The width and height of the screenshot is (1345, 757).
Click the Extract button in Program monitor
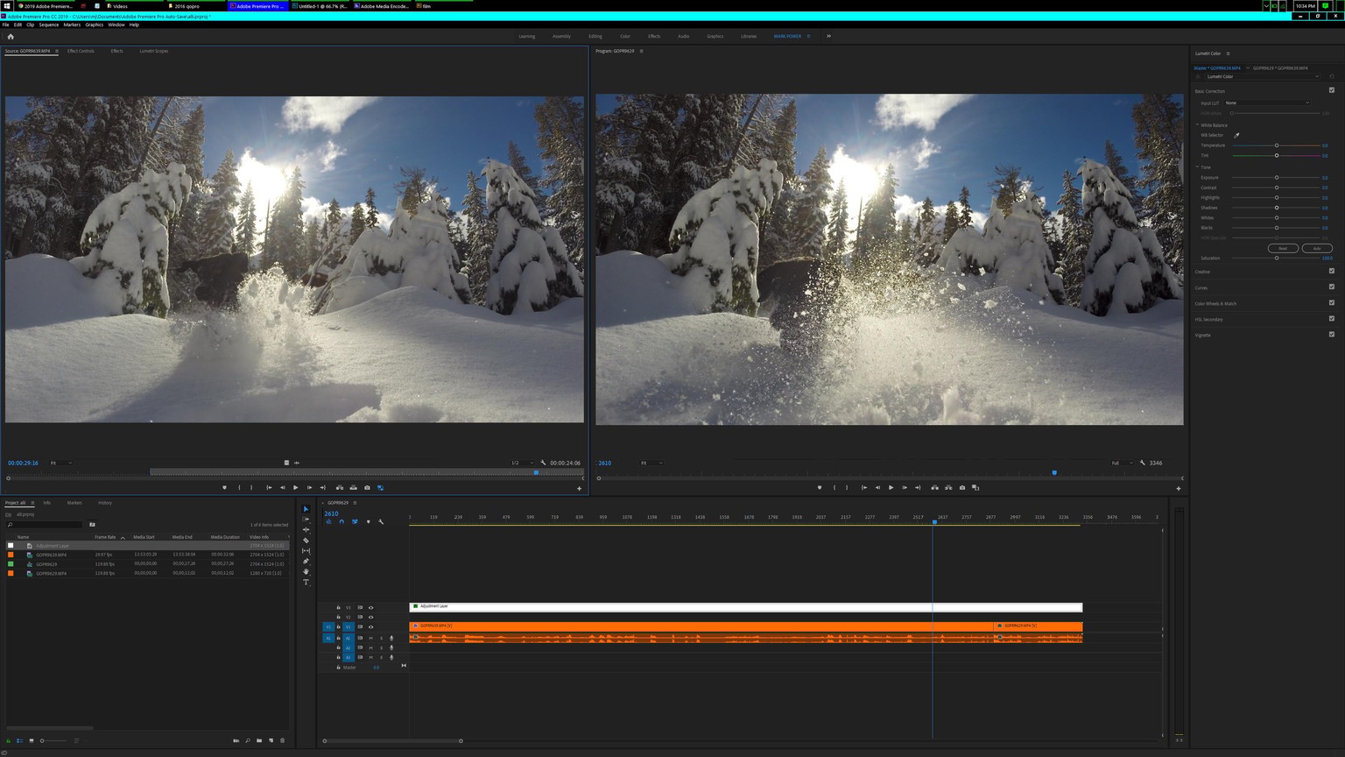(948, 488)
